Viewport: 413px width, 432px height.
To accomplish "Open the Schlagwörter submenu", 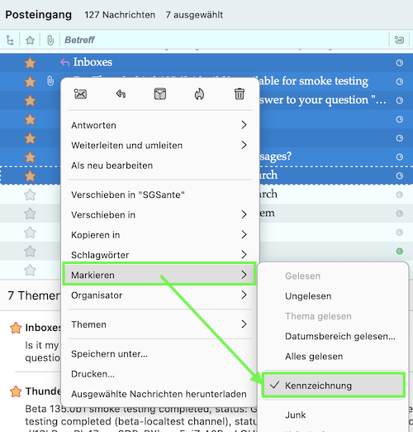I will 159,255.
